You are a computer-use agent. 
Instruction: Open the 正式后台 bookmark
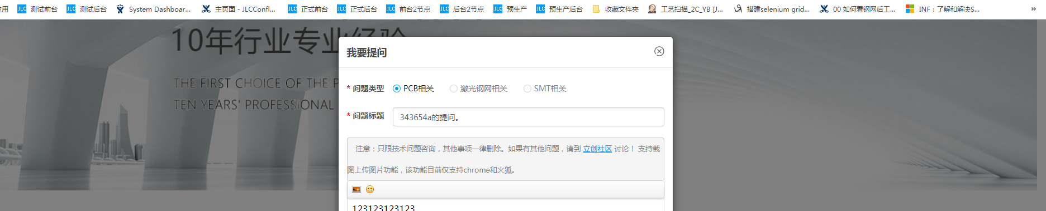pyautogui.click(x=357, y=9)
